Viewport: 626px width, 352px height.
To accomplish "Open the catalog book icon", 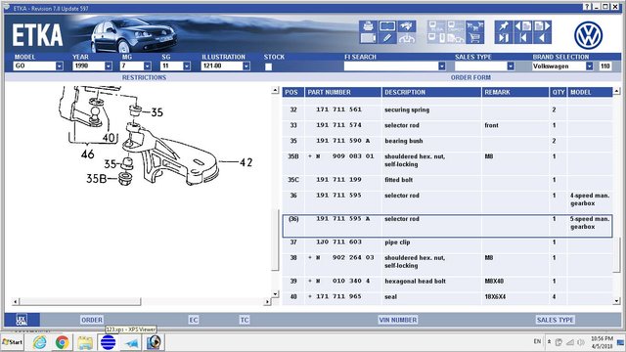I will [387, 26].
